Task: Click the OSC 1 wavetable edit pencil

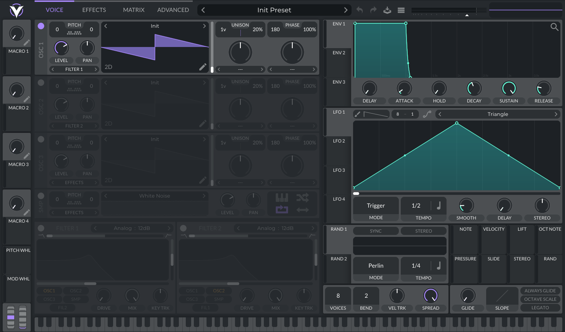Action: click(x=203, y=67)
